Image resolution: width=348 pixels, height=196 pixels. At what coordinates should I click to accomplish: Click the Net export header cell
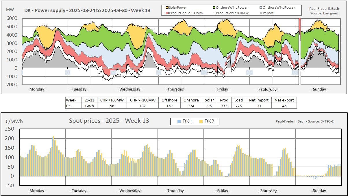(284, 100)
